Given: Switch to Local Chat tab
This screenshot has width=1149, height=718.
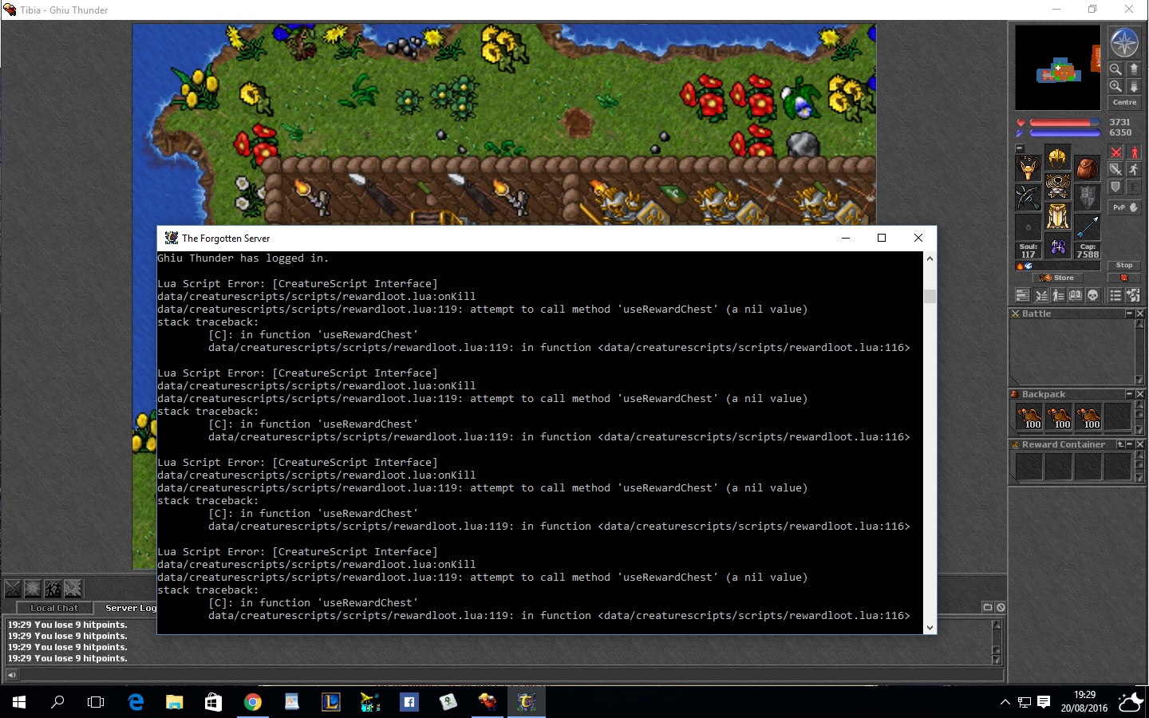Looking at the screenshot, I should tap(54, 608).
